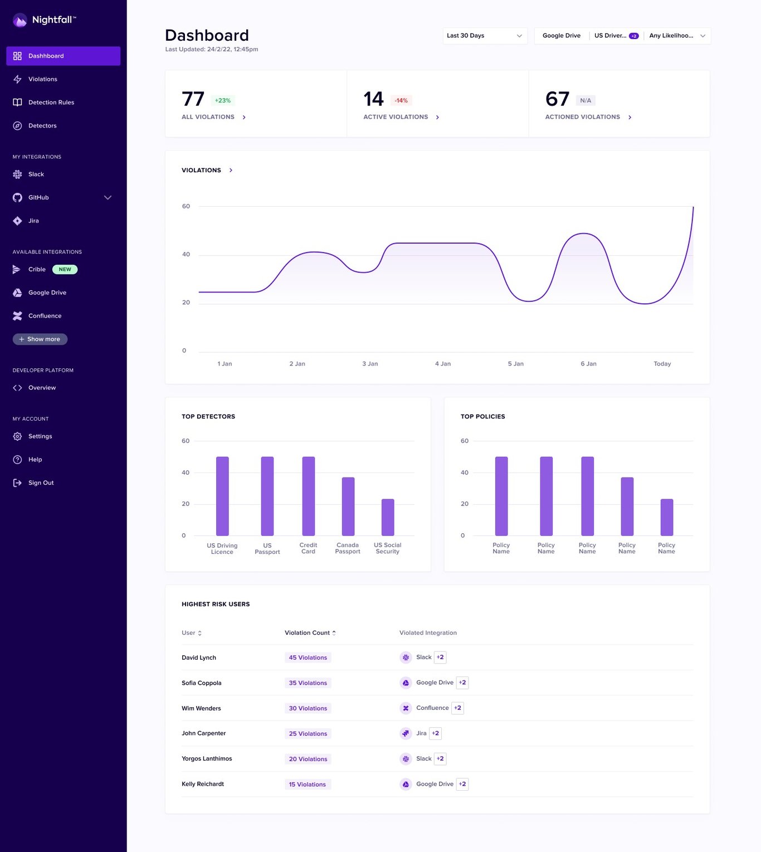Image resolution: width=761 pixels, height=852 pixels.
Task: Select the Detectors sidebar icon
Action: 17,125
